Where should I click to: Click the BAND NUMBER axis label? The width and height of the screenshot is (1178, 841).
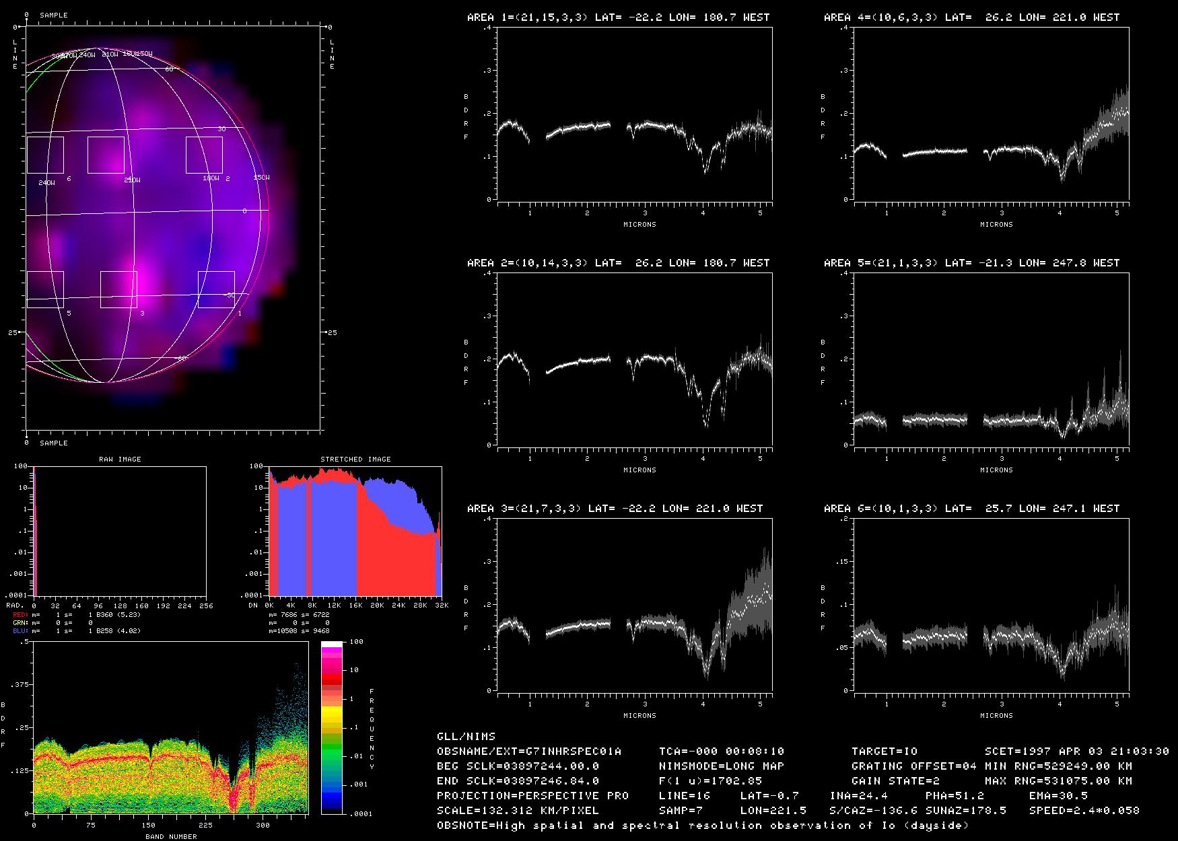171,837
